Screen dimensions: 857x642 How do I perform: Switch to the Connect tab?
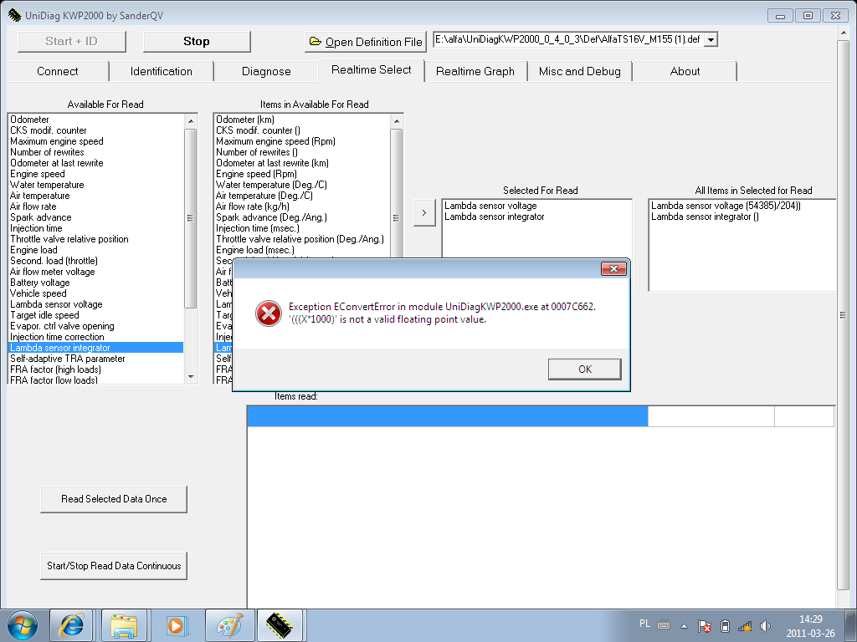click(x=58, y=72)
